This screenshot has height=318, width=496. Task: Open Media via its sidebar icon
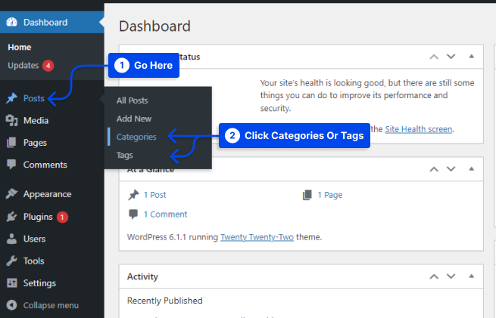click(x=11, y=121)
